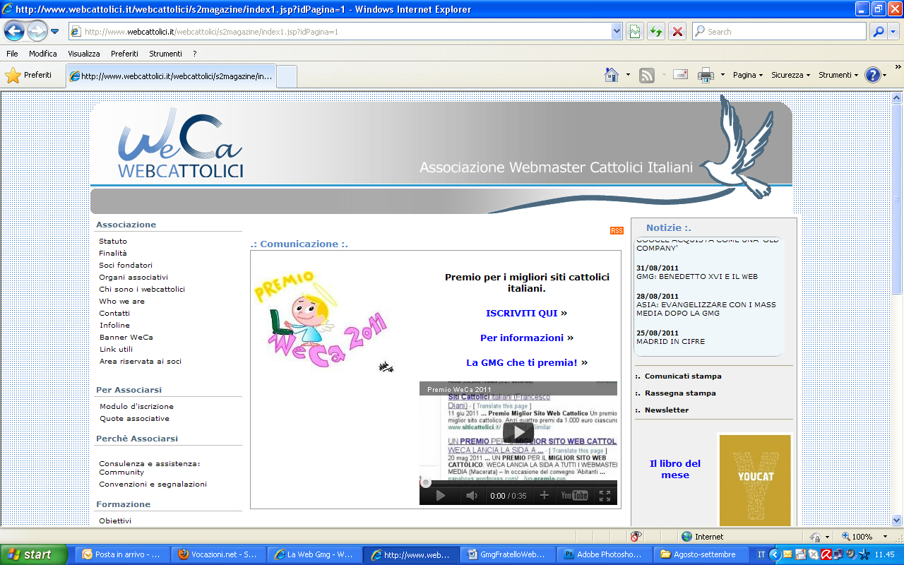Click the RSS feeds toolbar icon
Image resolution: width=904 pixels, height=565 pixels.
[646, 75]
